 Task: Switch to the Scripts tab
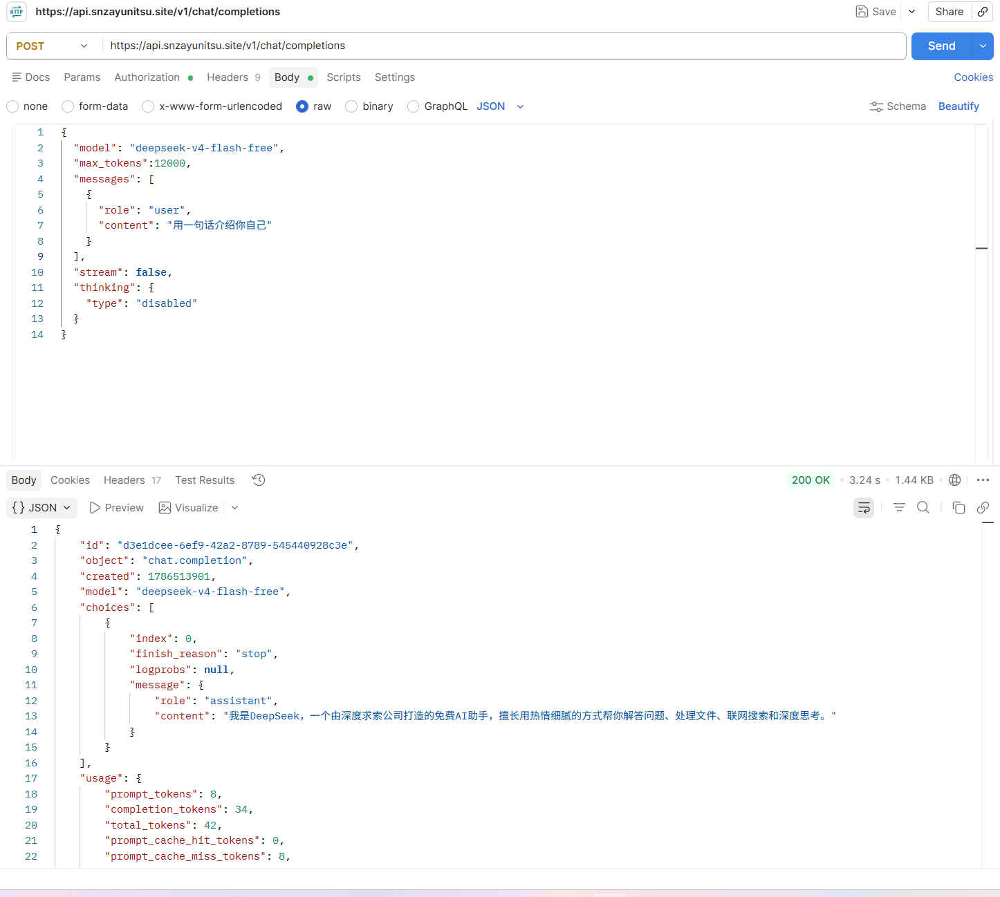344,77
